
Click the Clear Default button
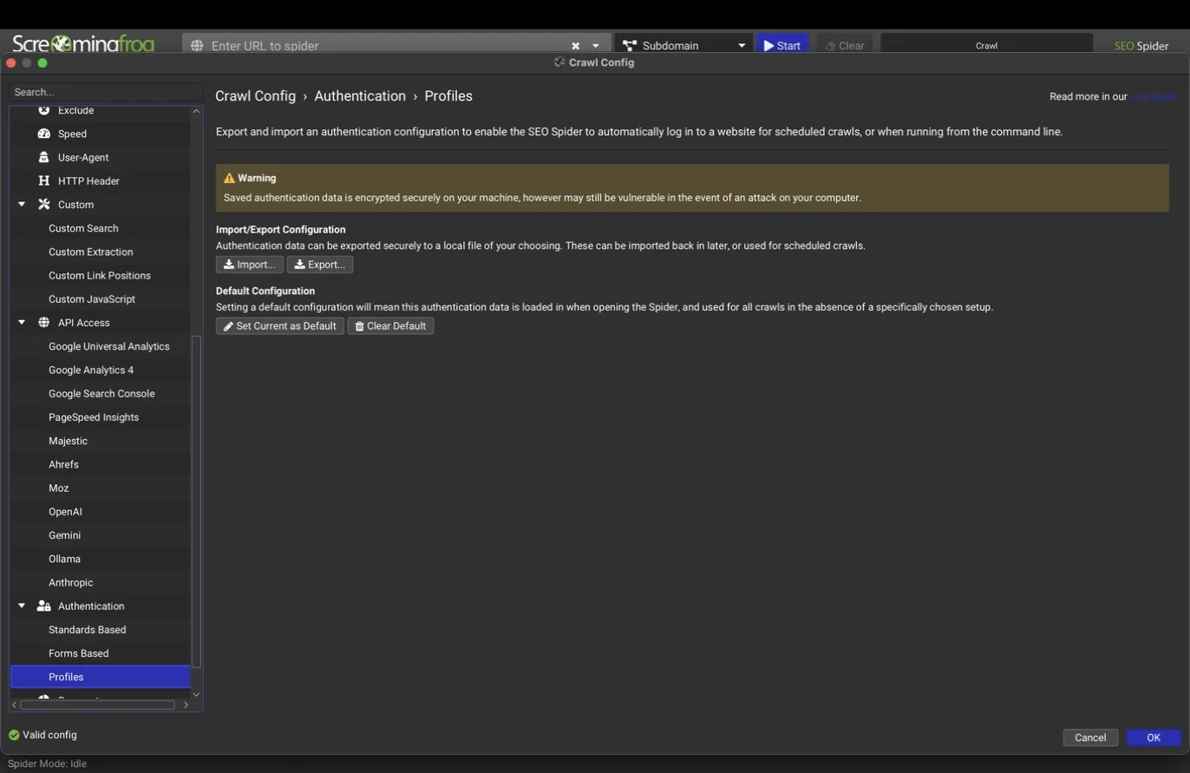point(390,326)
